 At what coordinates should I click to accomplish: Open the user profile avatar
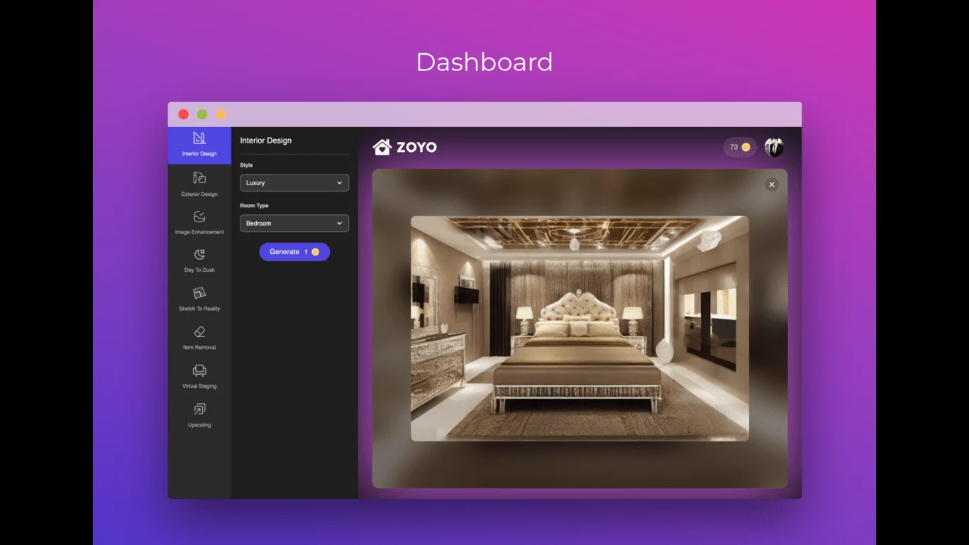pos(774,146)
